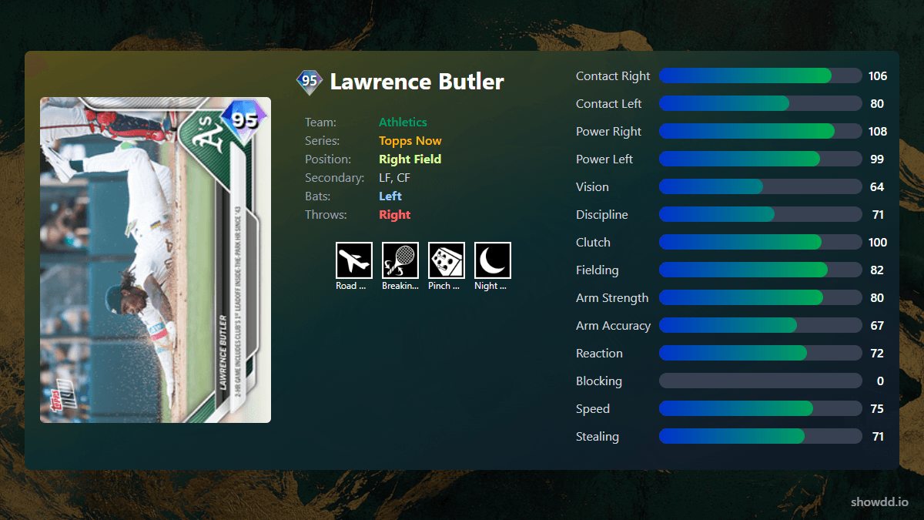The width and height of the screenshot is (924, 520).
Task: Click the Contact Left label
Action: click(x=608, y=103)
